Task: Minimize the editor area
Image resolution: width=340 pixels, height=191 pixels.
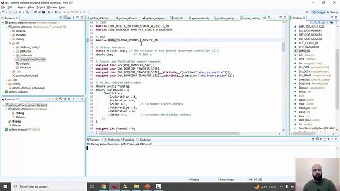Action: pyautogui.click(x=280, y=18)
